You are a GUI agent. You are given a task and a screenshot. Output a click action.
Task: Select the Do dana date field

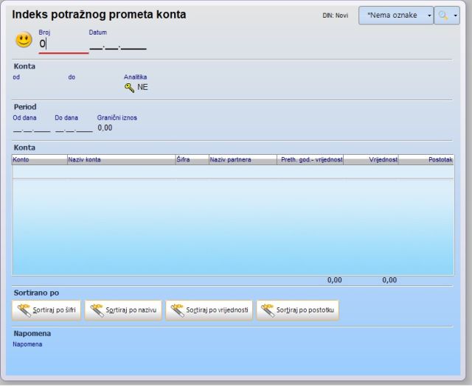pos(74,128)
